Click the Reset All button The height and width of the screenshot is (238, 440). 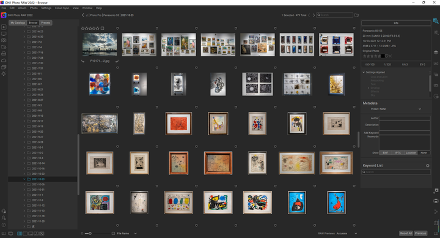[406, 233]
